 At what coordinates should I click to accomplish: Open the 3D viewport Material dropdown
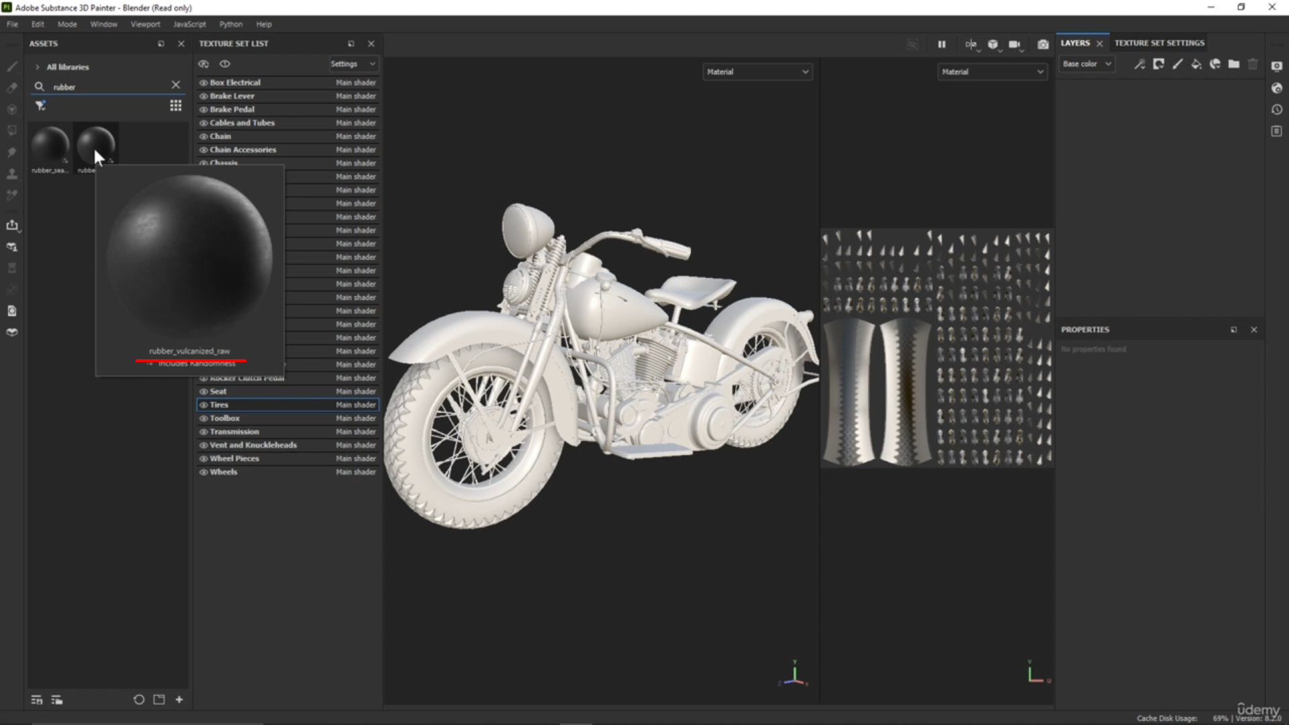click(757, 72)
